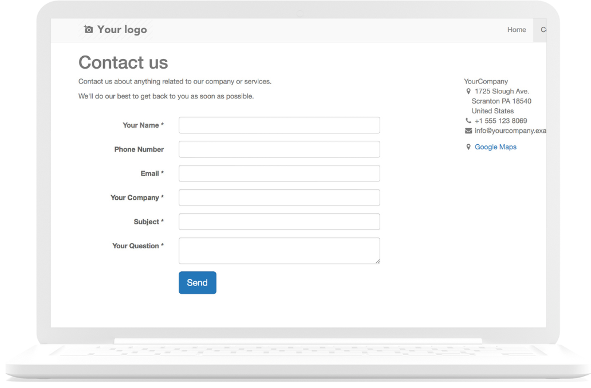Select the Home menu item
This screenshot has width=591, height=388.
pos(517,30)
